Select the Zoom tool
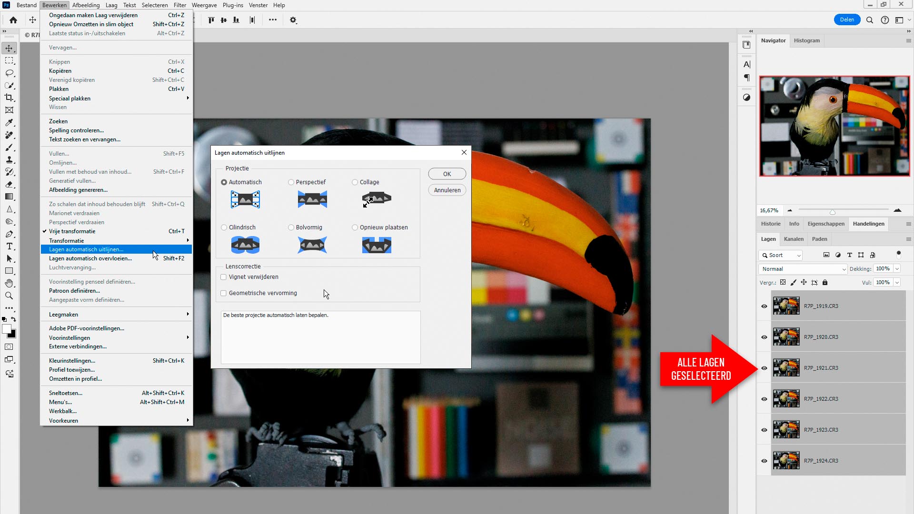914x514 pixels. [x=9, y=296]
